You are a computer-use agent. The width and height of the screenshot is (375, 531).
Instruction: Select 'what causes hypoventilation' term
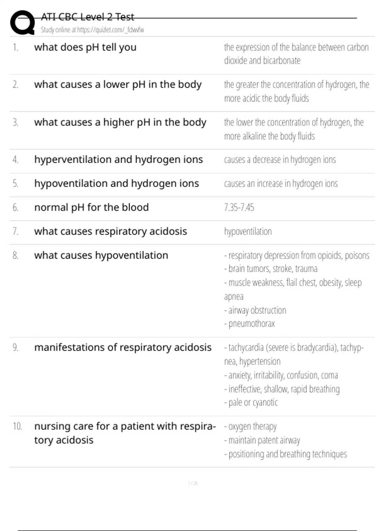101,256
